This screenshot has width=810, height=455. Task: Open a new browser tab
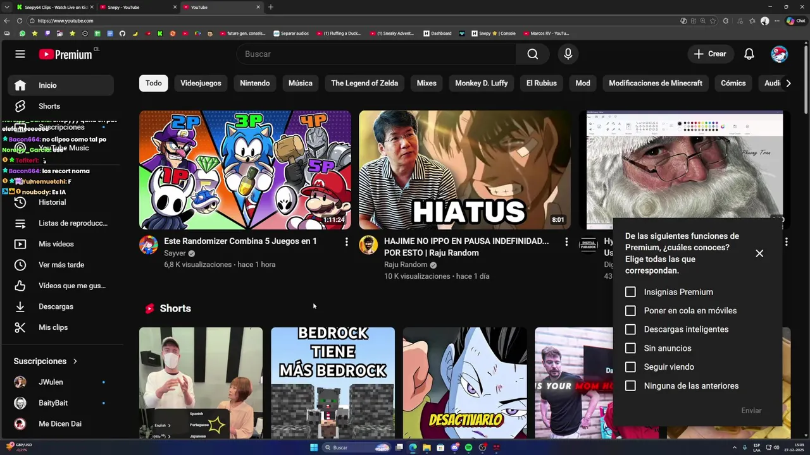(271, 7)
